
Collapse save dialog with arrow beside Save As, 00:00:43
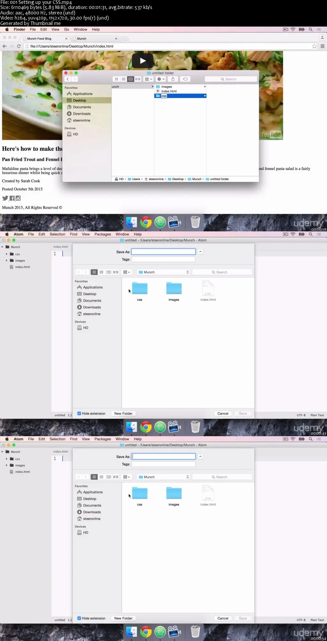pyautogui.click(x=200, y=252)
